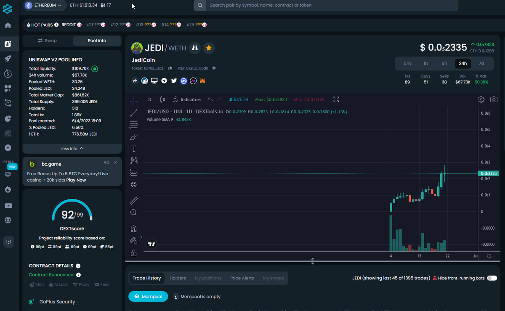
Task: Click the binoculars icon next to JEDI/WETH
Action: 195,48
